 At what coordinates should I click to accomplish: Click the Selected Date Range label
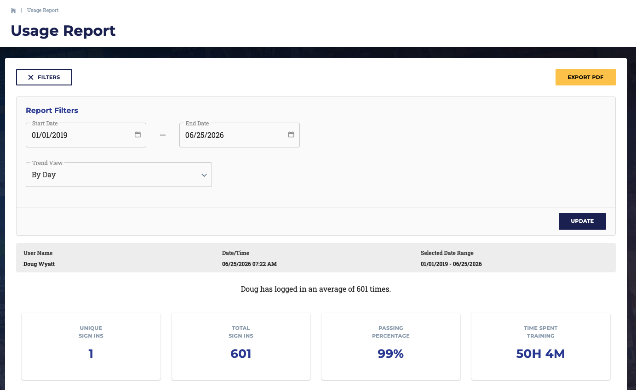(447, 253)
